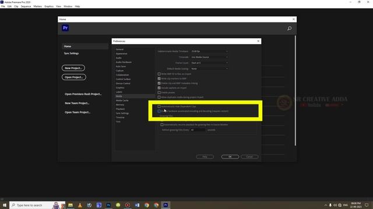Click New Project button

(73, 68)
